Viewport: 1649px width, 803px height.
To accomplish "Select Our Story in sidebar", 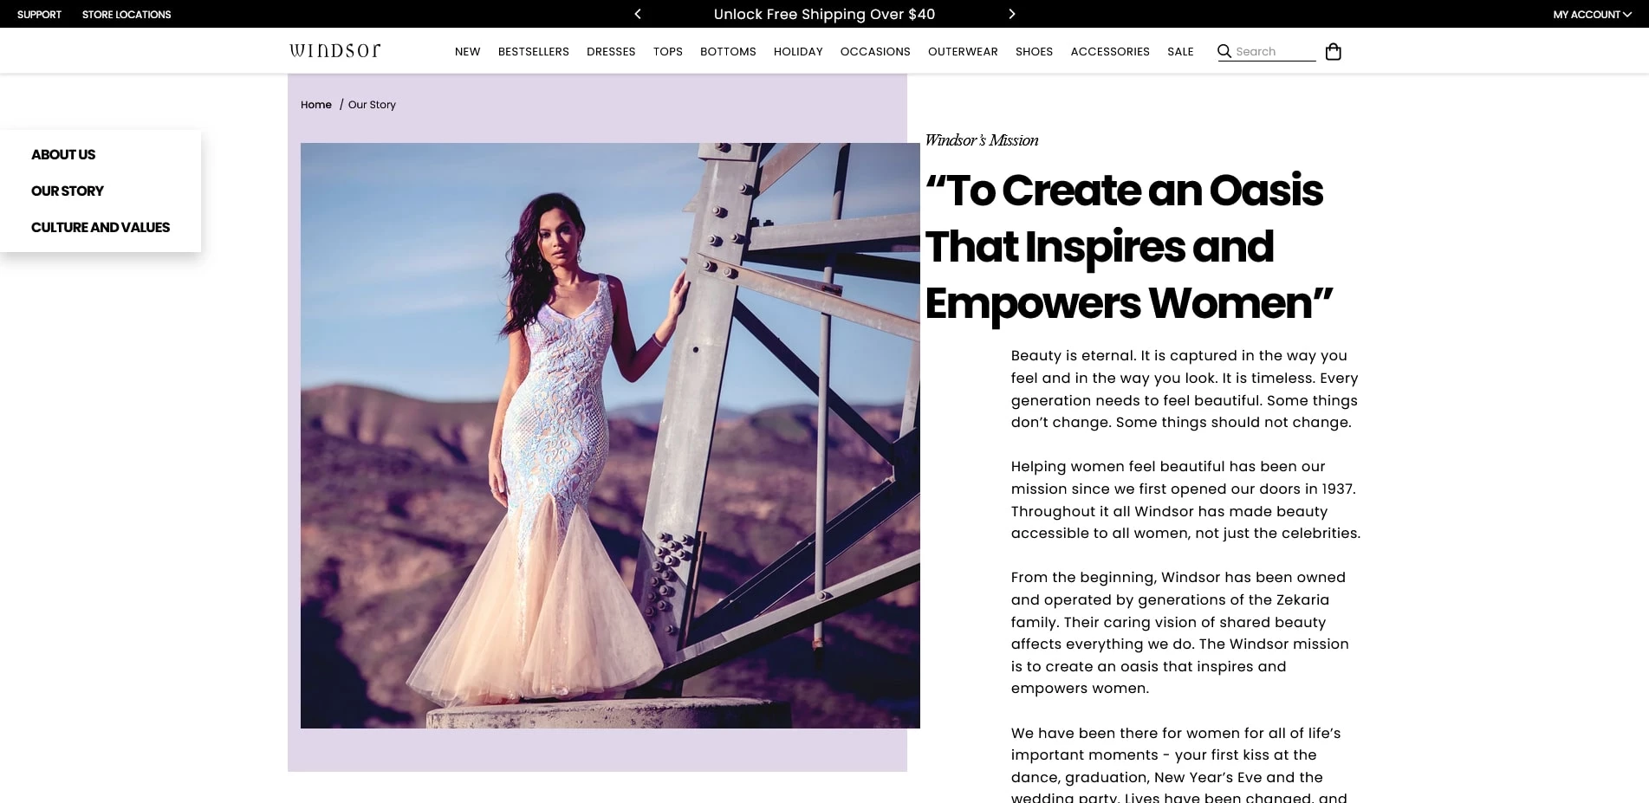I will point(68,191).
